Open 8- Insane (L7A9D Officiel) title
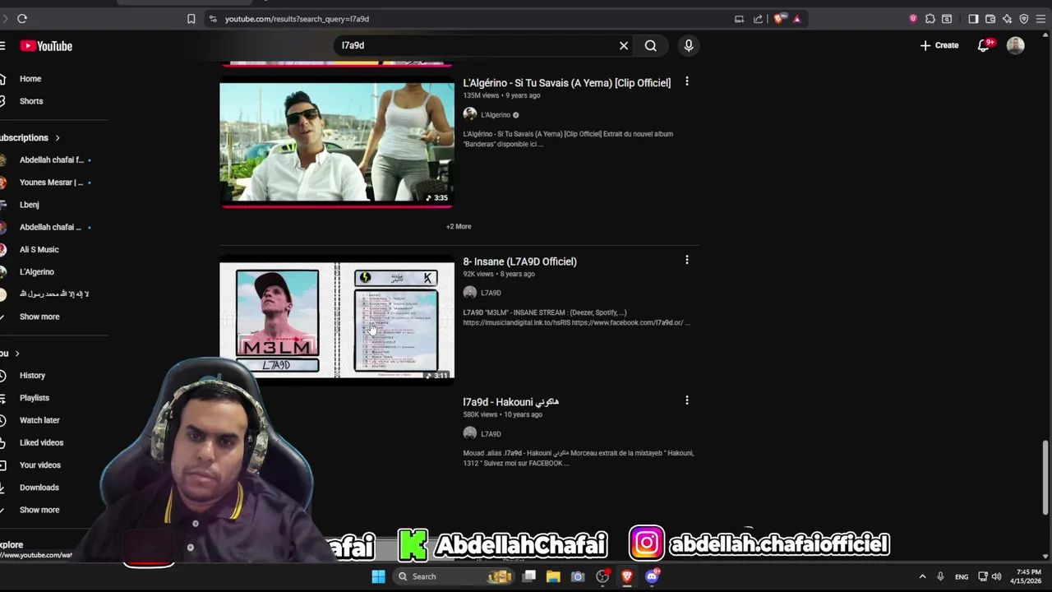Viewport: 1052px width, 592px height. (x=519, y=261)
